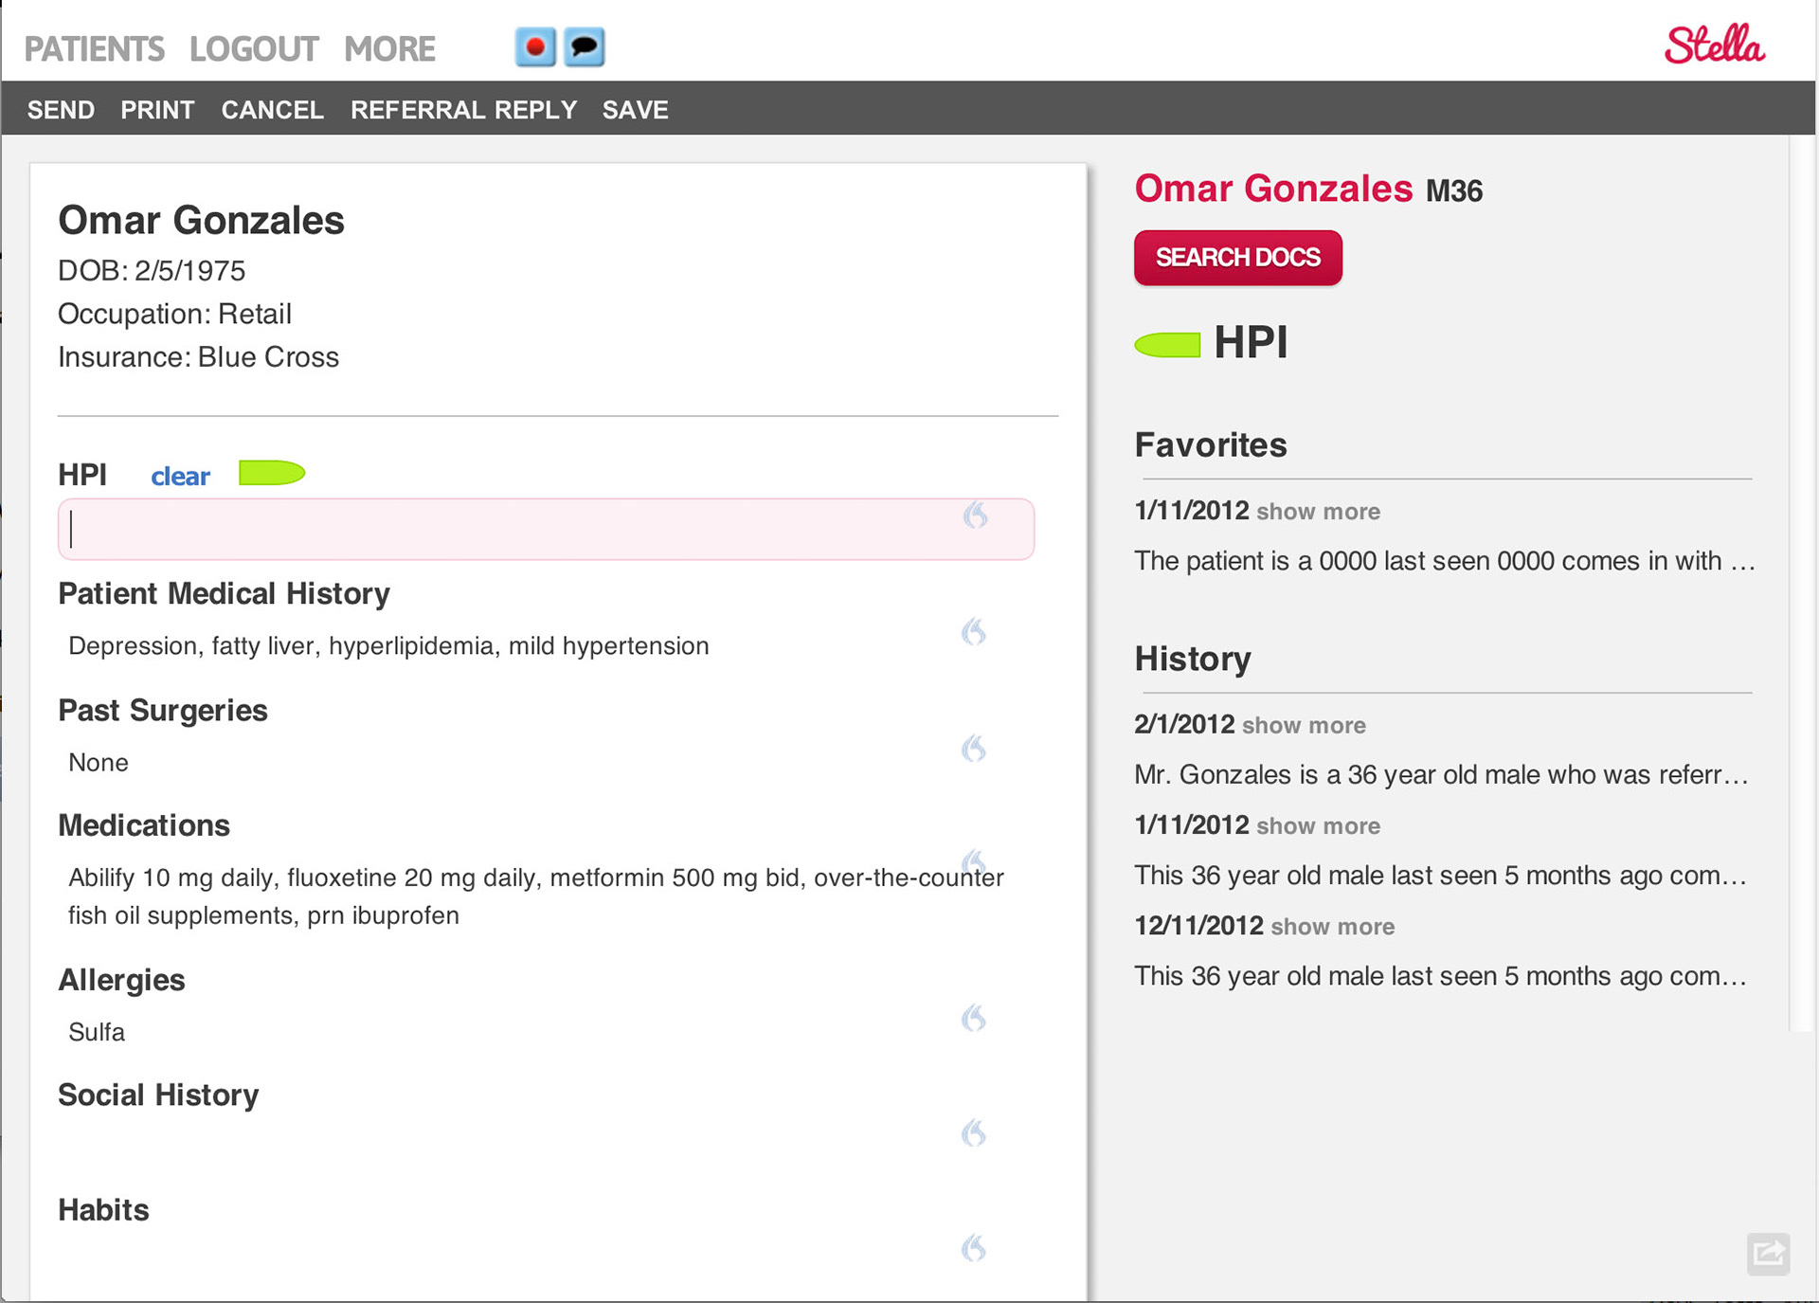Click the green marker beside sidebar HPI heading
Viewport: 1819px width, 1303px height.
coord(1167,345)
